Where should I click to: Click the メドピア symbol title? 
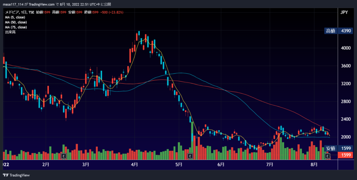tap(12, 12)
